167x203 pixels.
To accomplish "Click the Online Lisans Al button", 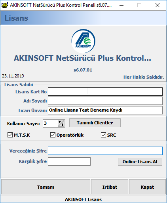I will (x=140, y=162).
